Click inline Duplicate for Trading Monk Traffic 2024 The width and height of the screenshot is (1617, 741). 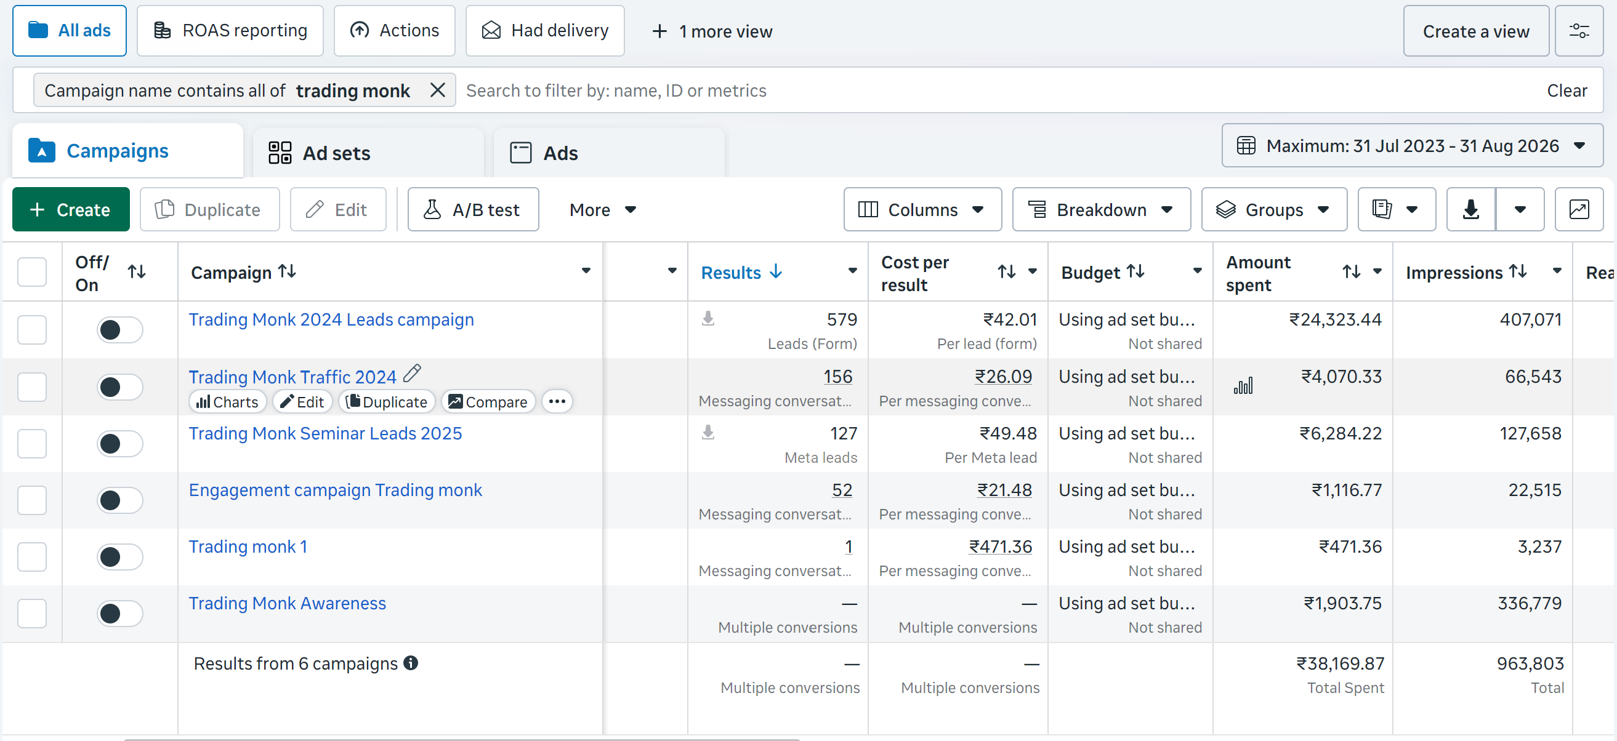coord(387,401)
